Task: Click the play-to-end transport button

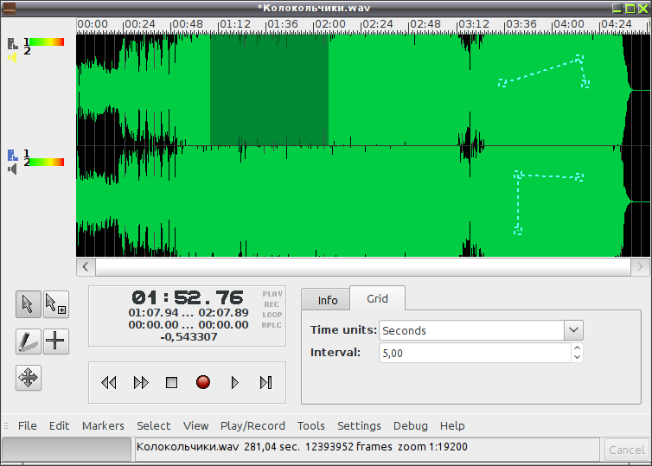Action: 265,382
